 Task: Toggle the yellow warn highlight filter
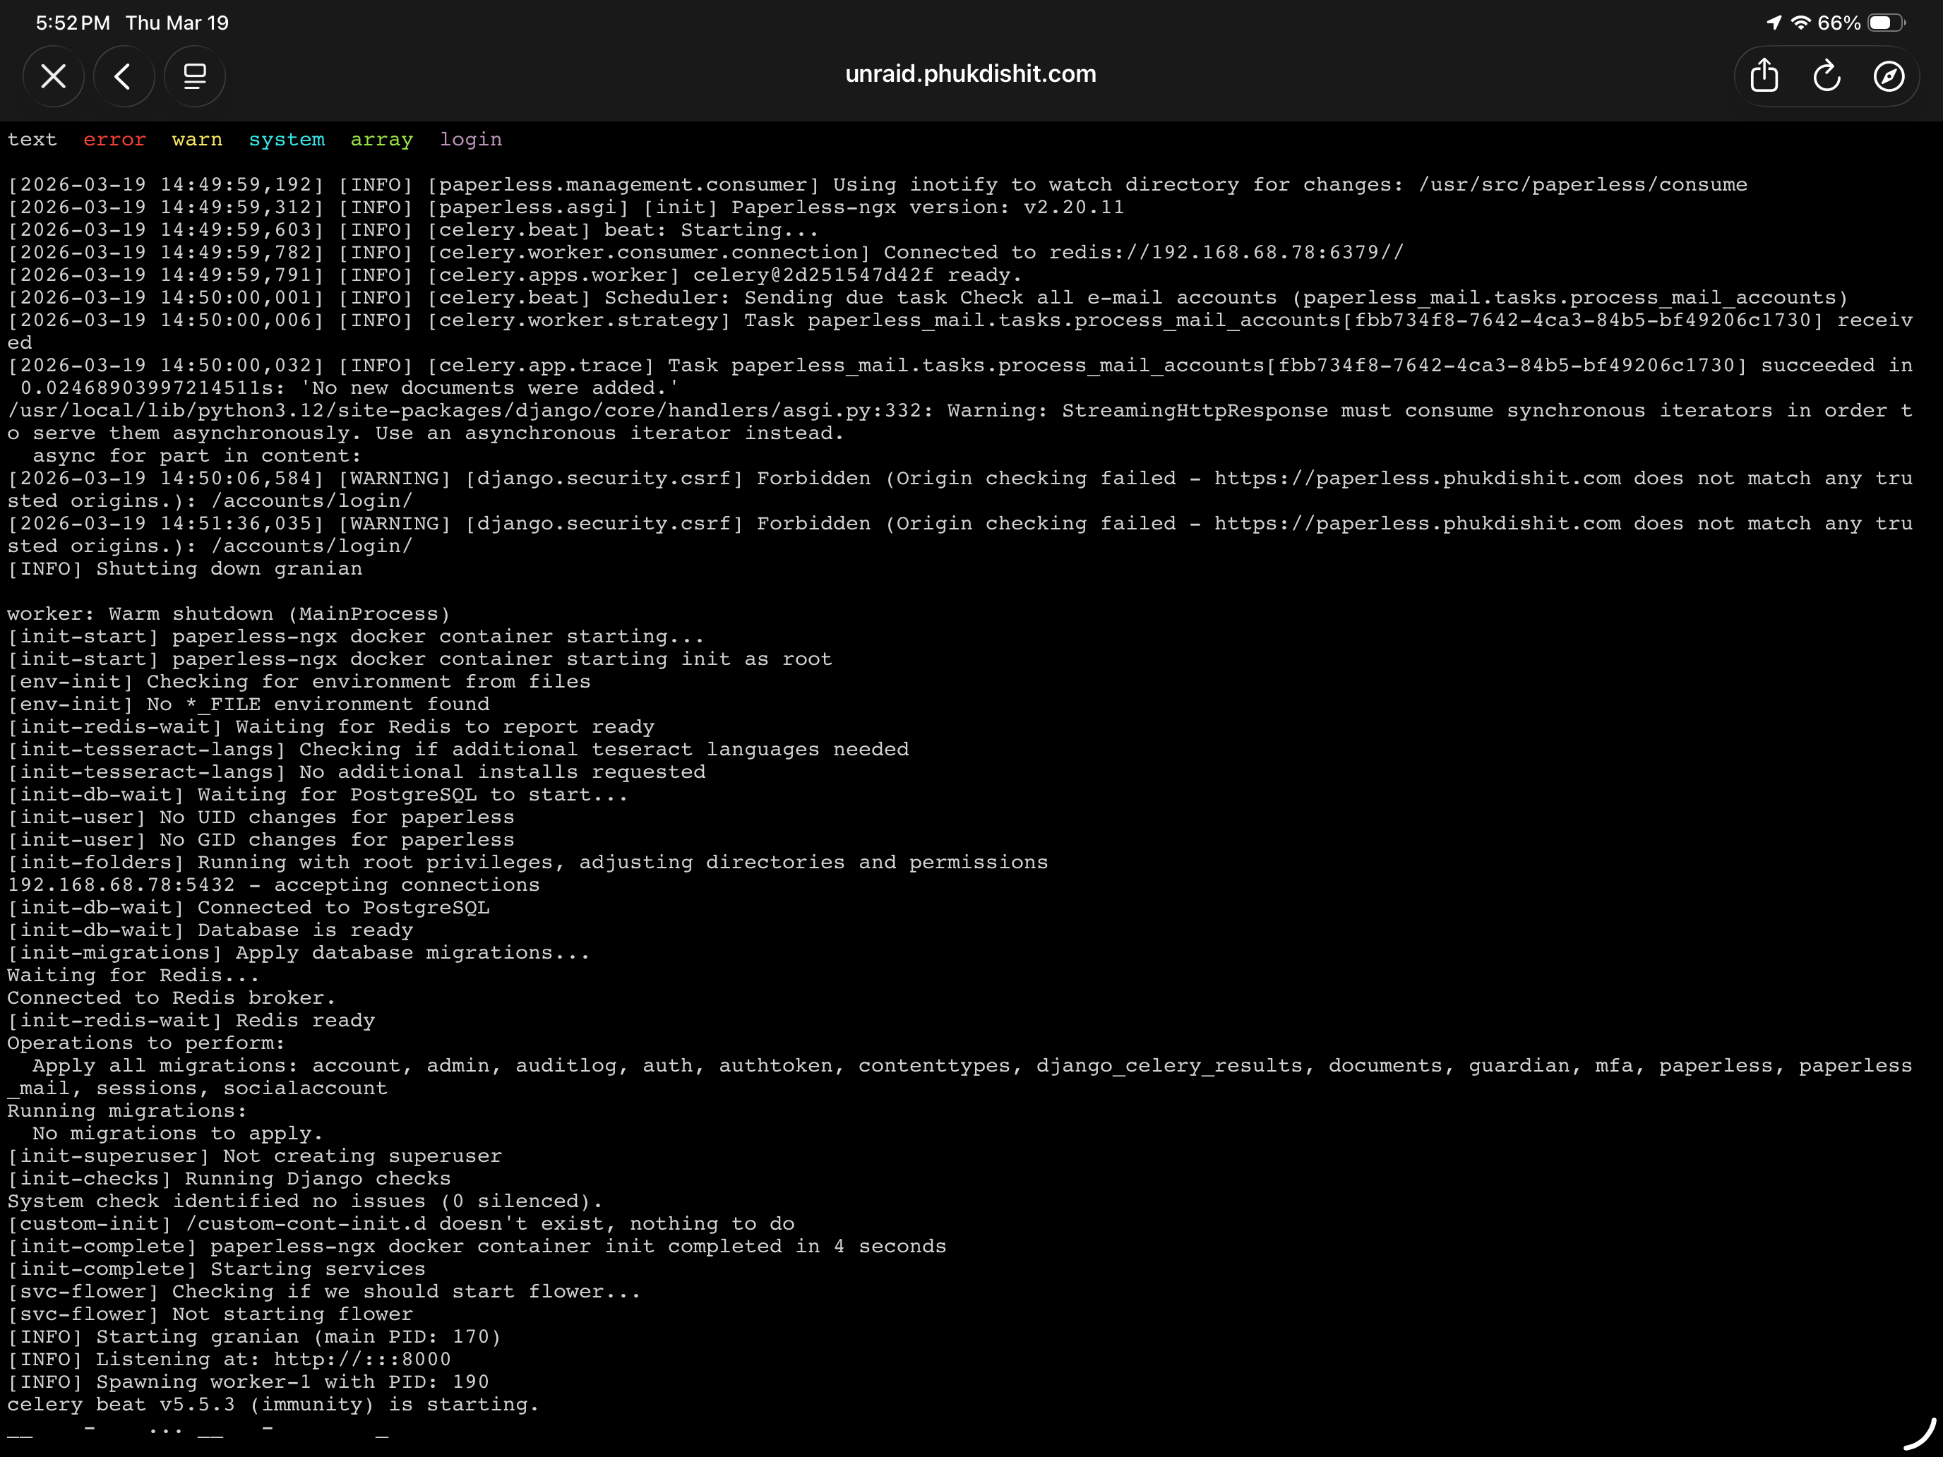pos(197,140)
